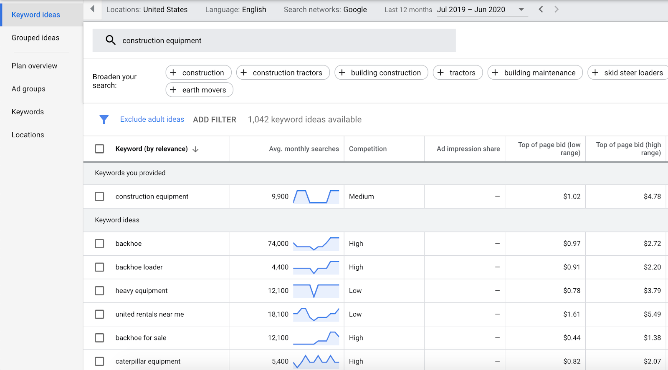668x370 pixels.
Task: Change the Locations: United States setting
Action: [x=147, y=10]
